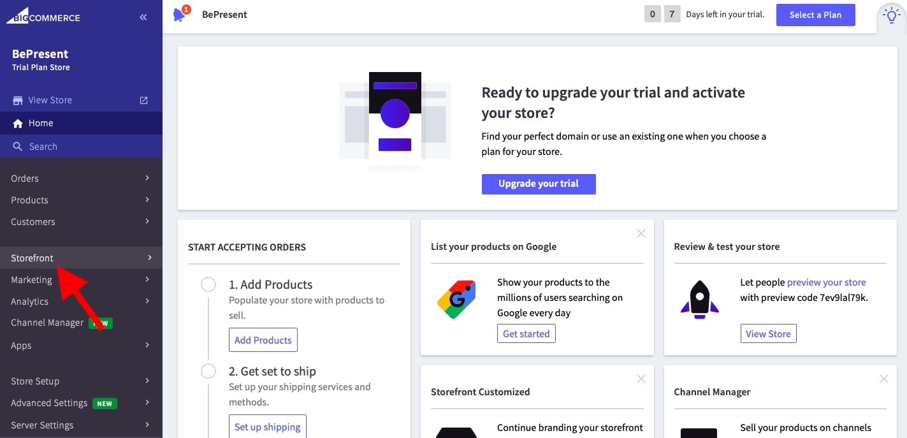Dismiss the List your products on Google card

click(x=641, y=234)
